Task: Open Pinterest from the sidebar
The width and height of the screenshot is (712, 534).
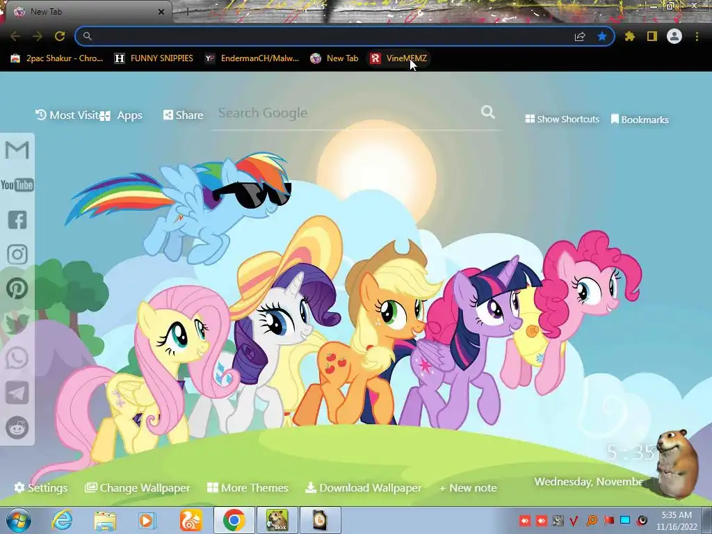Action: [x=17, y=289]
